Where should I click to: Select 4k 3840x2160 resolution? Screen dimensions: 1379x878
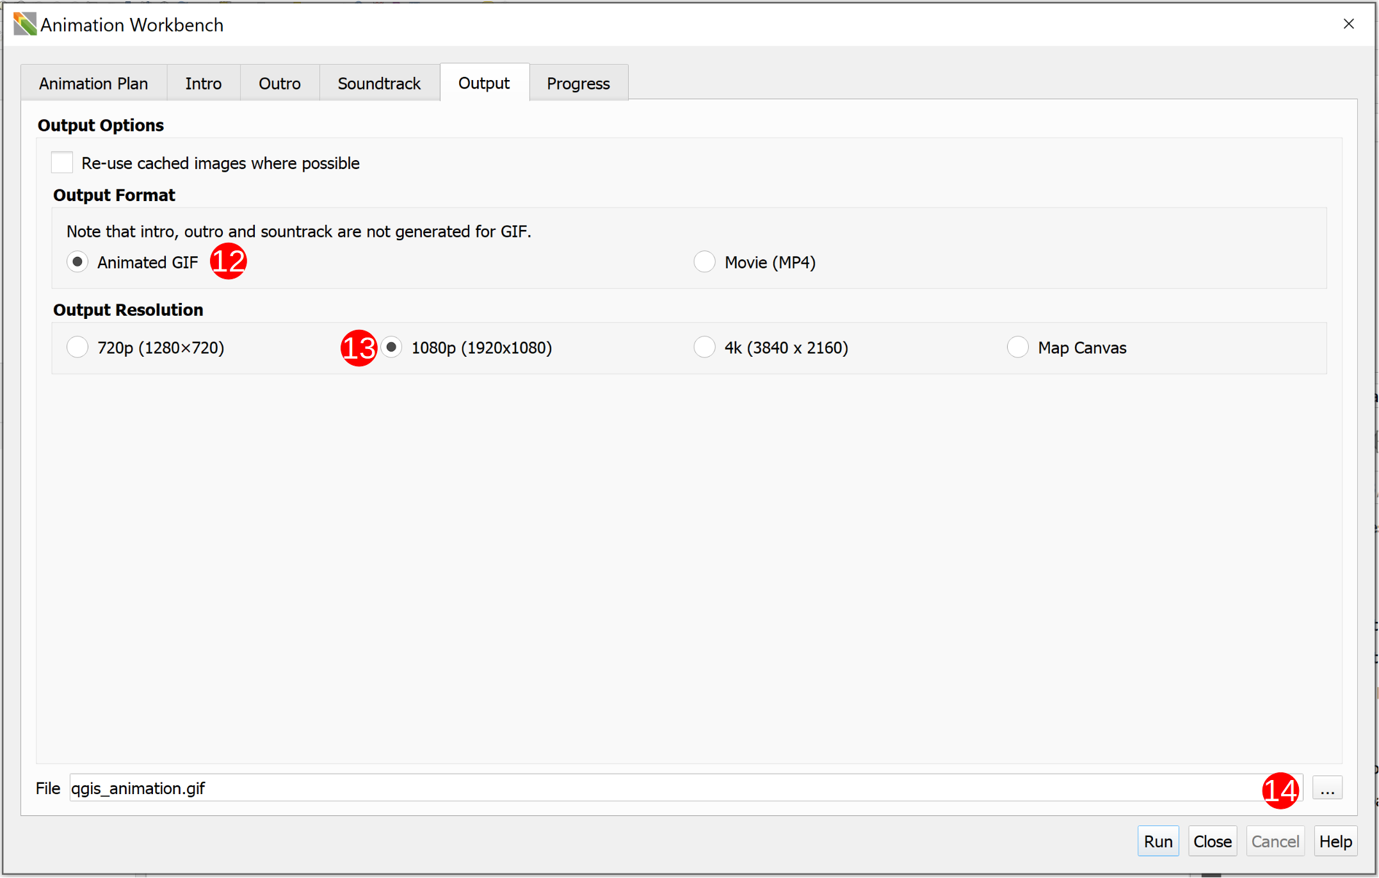pyautogui.click(x=705, y=348)
